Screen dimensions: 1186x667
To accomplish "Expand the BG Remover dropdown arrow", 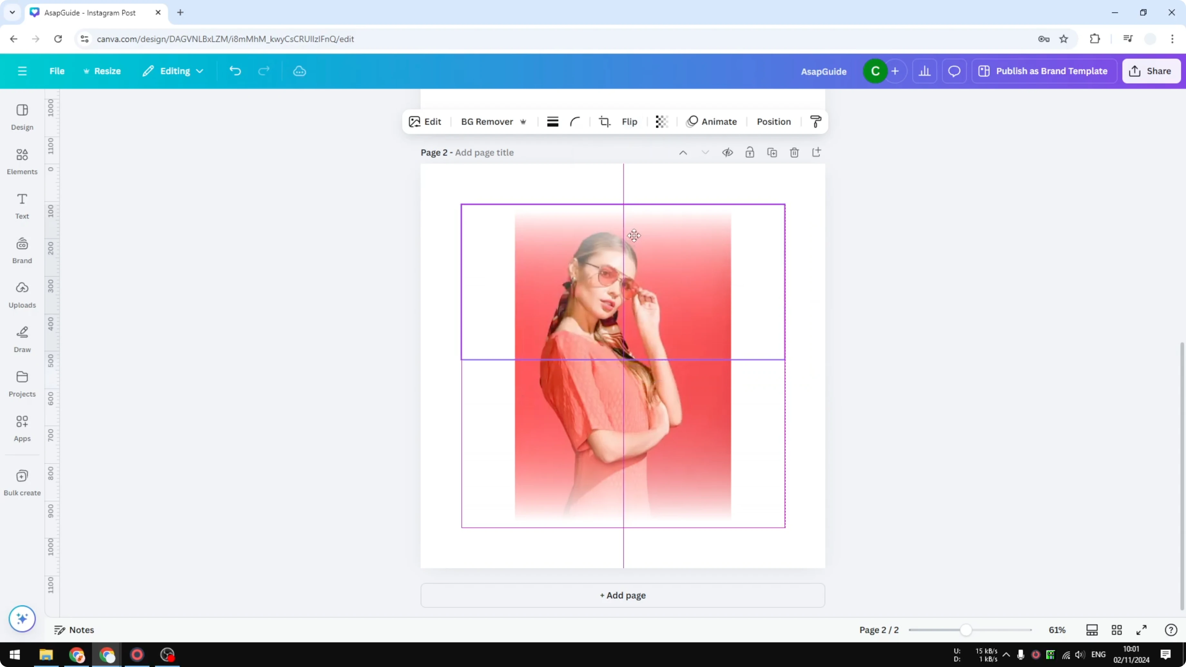I will coord(523,121).
